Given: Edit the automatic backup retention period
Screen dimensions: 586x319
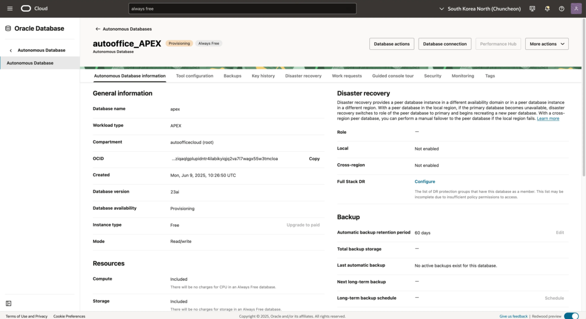Looking at the screenshot, I should [x=560, y=232].
